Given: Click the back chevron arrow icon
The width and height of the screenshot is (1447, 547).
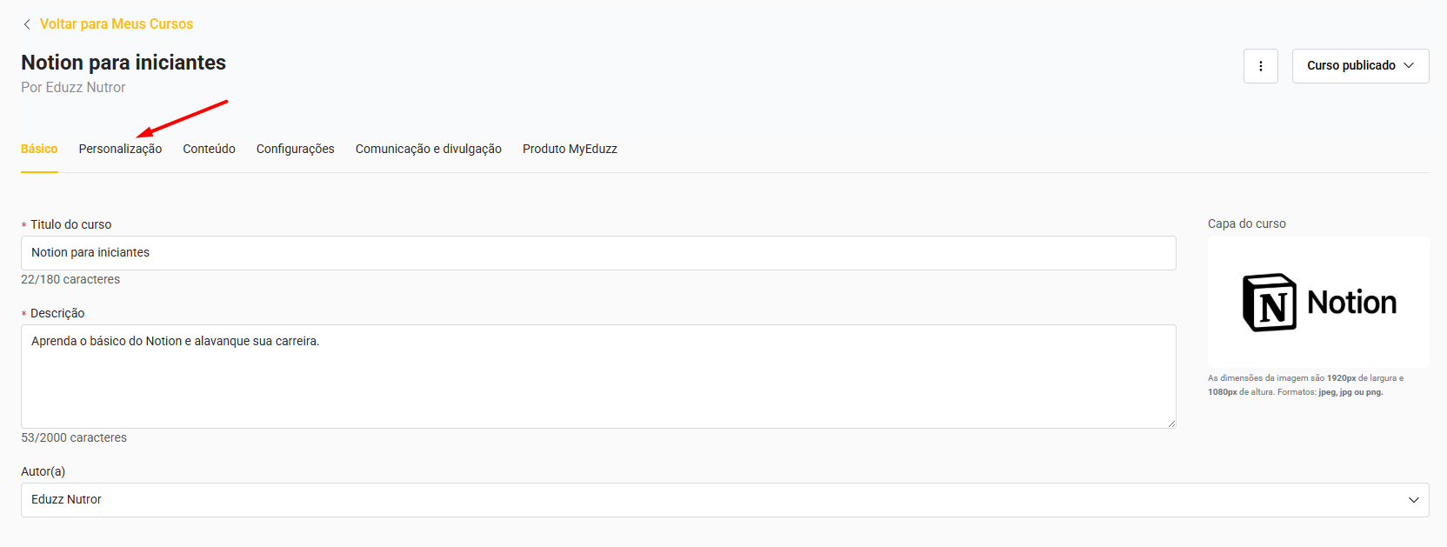Looking at the screenshot, I should [x=27, y=24].
